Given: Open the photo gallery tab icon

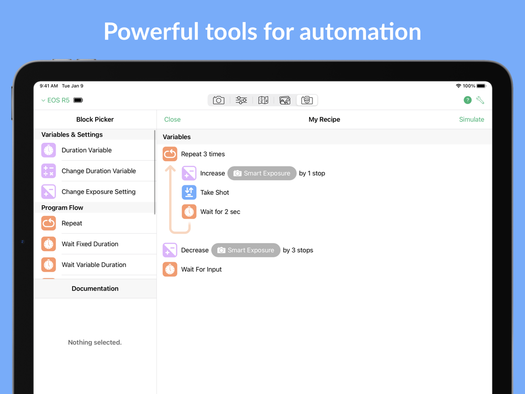Looking at the screenshot, I should tap(285, 100).
